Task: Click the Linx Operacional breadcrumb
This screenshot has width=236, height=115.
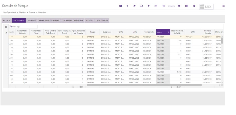Action: 10,12
